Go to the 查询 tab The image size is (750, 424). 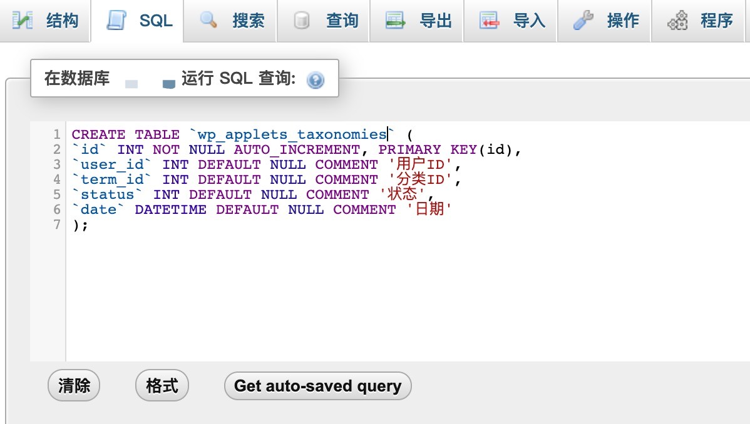click(323, 21)
